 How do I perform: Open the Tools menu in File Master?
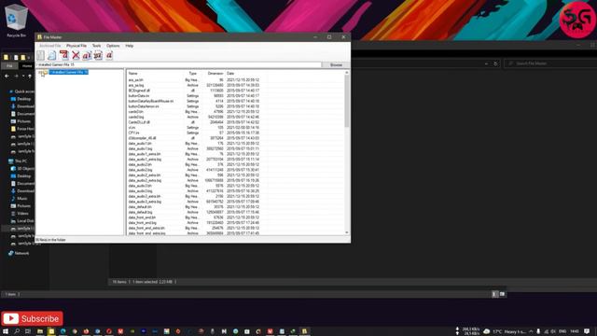[x=96, y=46]
